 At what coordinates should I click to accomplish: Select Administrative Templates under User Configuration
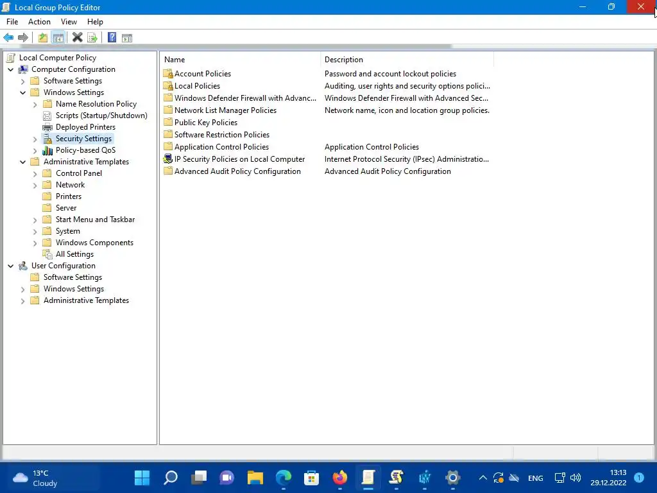click(87, 300)
